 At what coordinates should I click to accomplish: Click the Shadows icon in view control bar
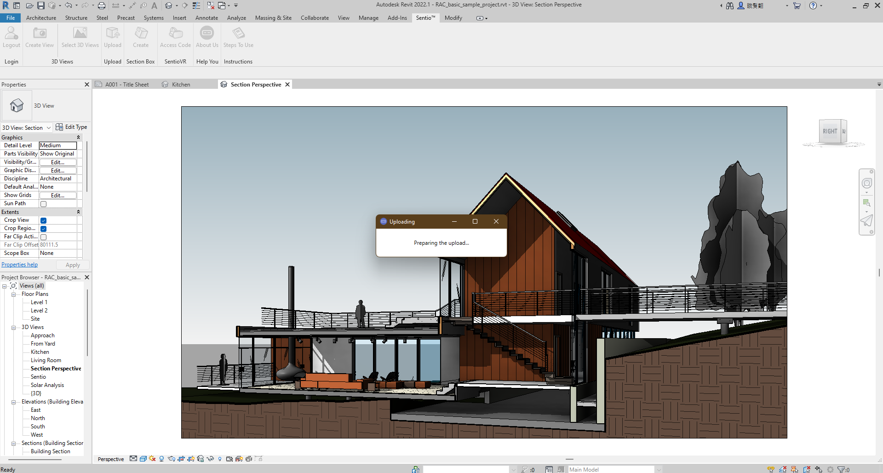(x=161, y=459)
